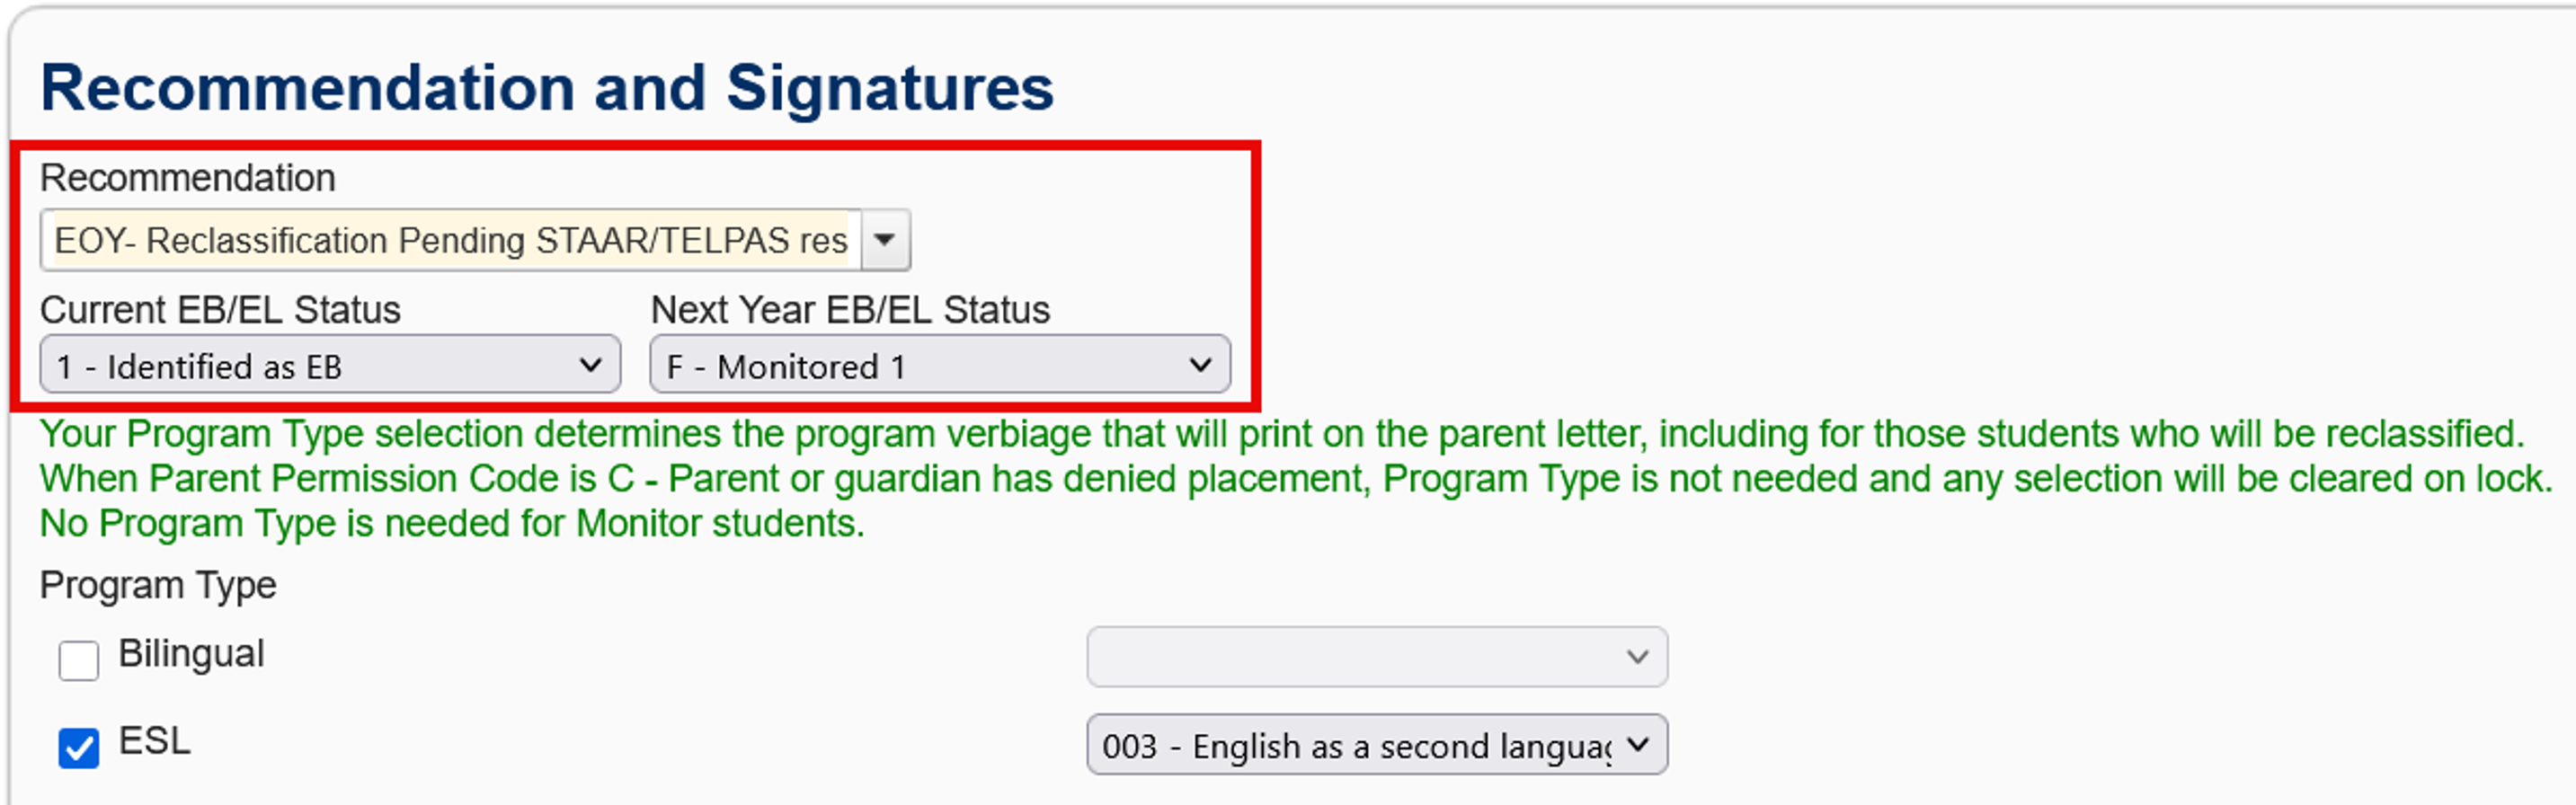Click the chevron in Next Year EB/EL Status select
This screenshot has width=2576, height=805.
(x=1200, y=365)
